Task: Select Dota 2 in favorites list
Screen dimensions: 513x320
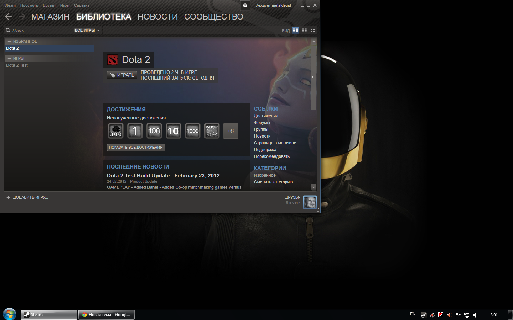Action: (50, 48)
